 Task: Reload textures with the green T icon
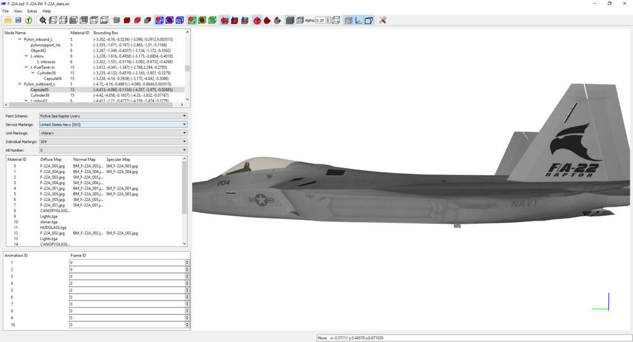[x=28, y=20]
